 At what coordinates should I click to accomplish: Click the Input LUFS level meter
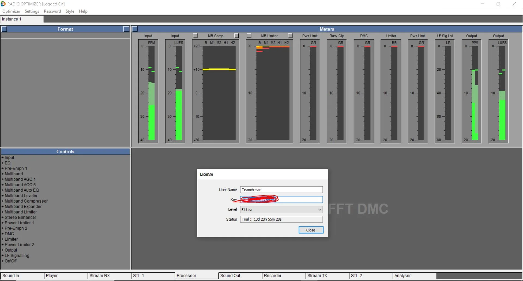pos(175,91)
